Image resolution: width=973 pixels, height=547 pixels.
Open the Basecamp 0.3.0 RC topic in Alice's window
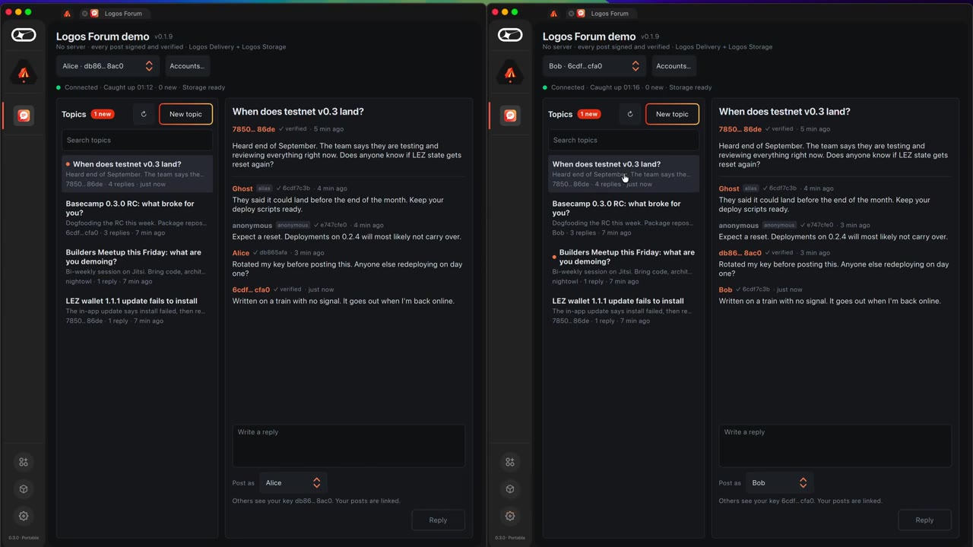coord(137,218)
